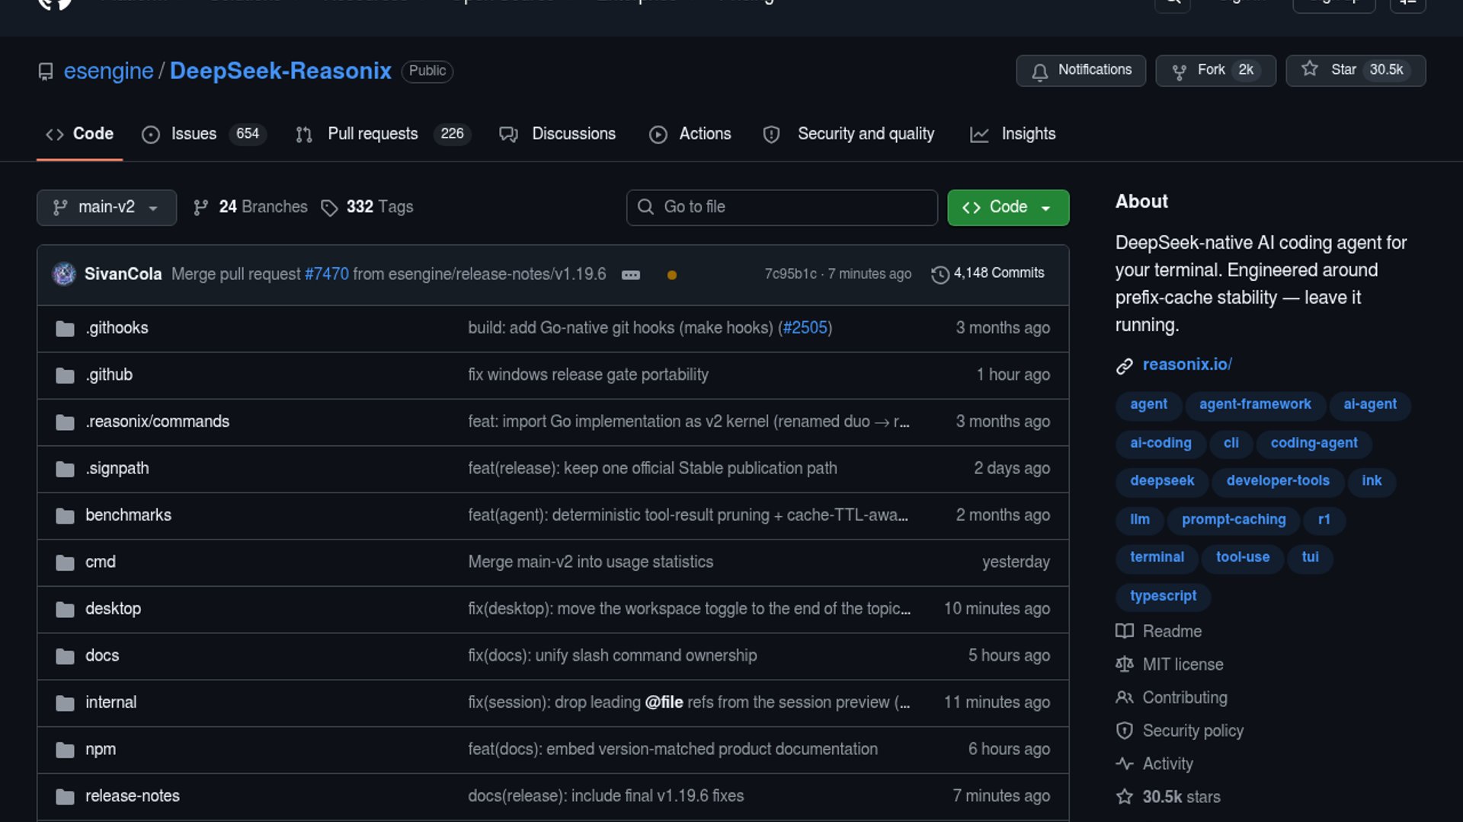Select the agent-framework topic tag
The image size is (1463, 822).
coord(1255,405)
